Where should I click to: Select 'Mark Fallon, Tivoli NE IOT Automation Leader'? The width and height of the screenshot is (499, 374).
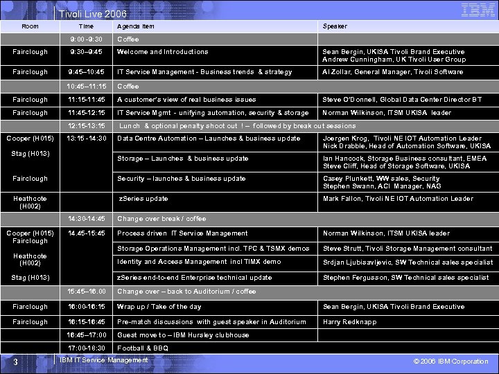(x=398, y=199)
